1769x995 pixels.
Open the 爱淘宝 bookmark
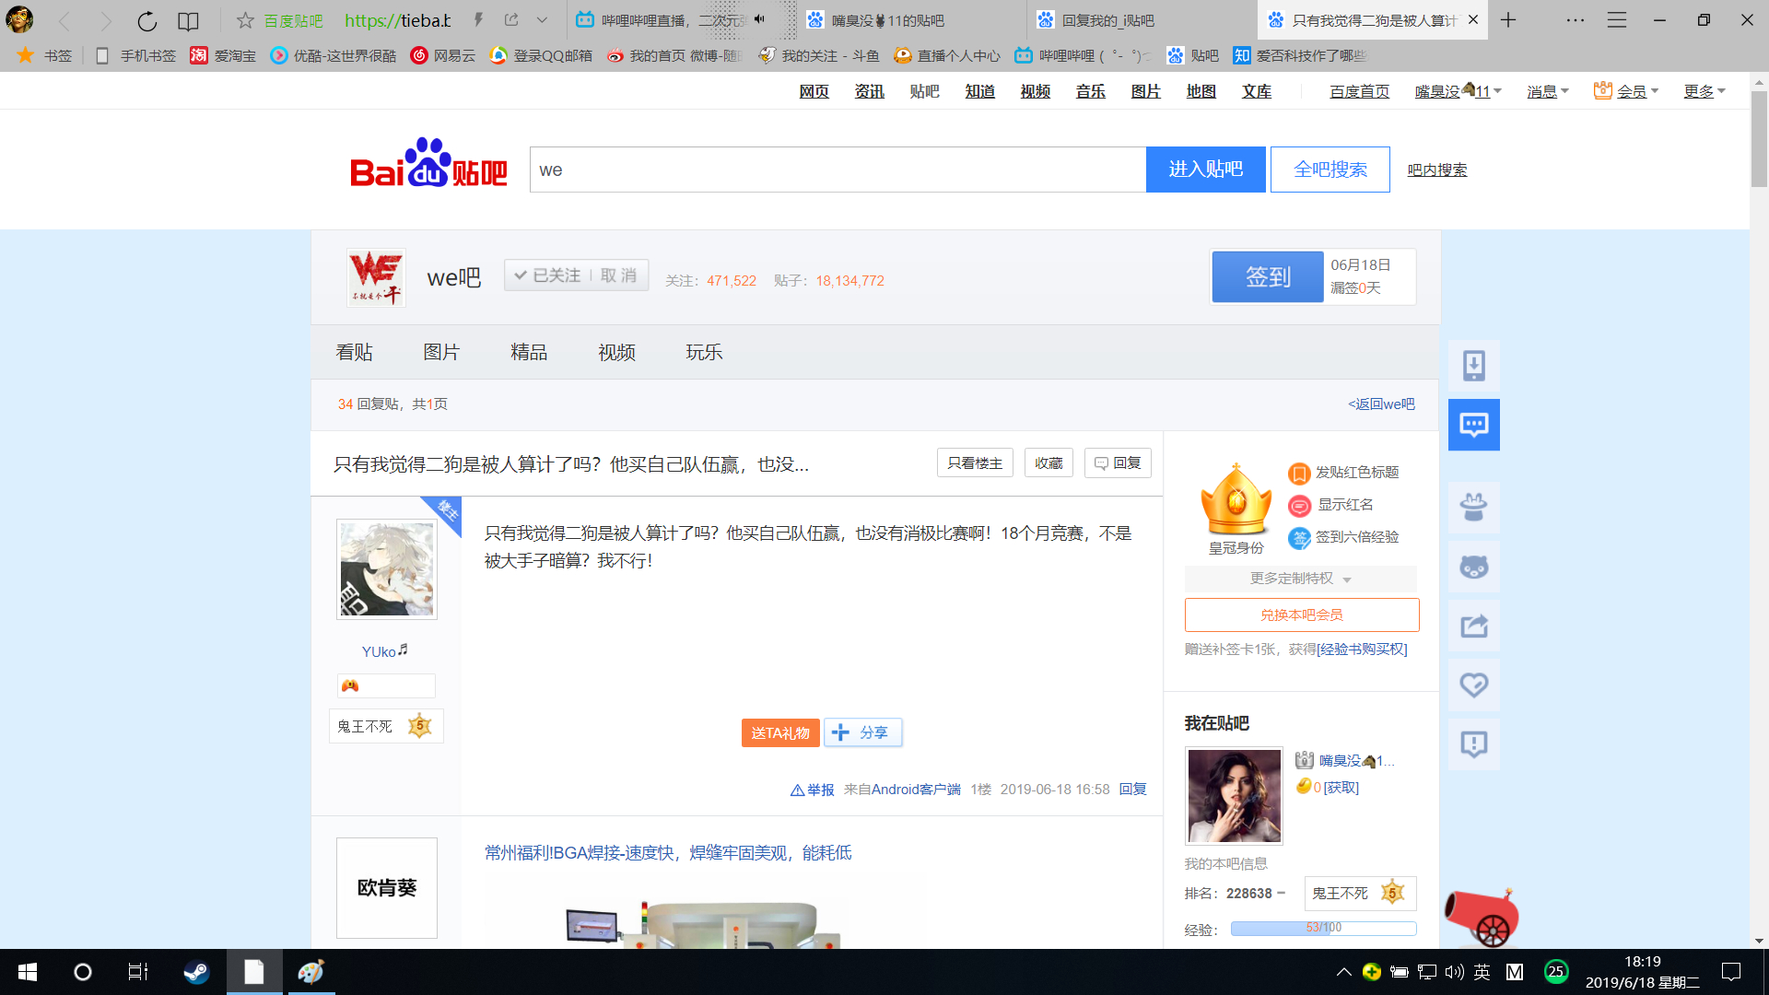223,55
